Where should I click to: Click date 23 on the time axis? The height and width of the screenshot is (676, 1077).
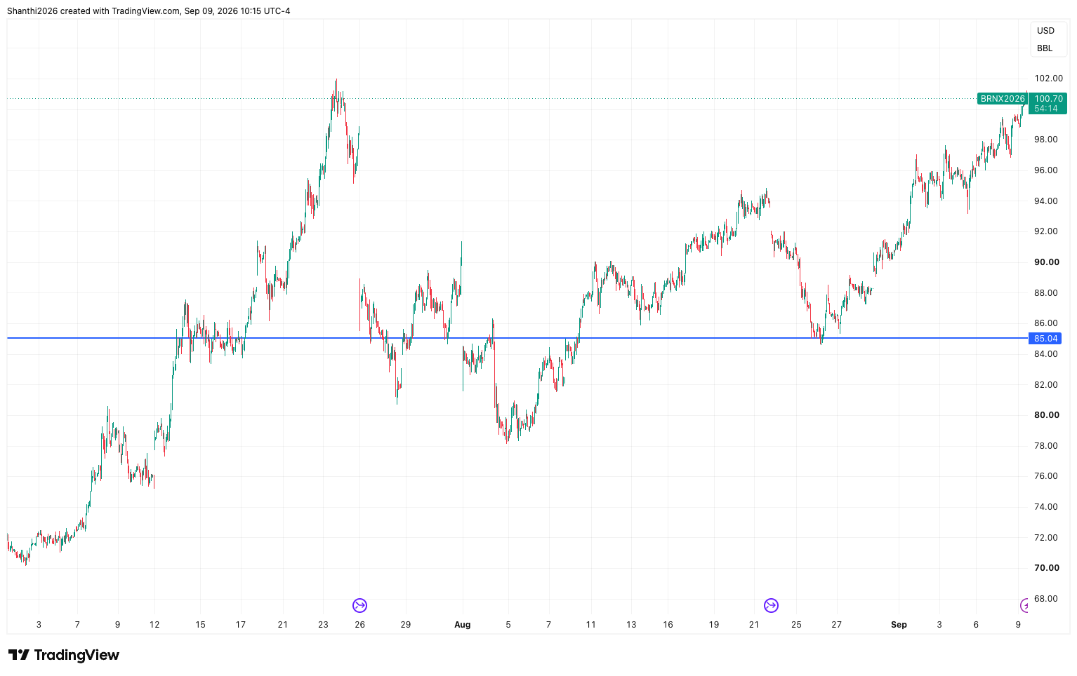pyautogui.click(x=323, y=625)
